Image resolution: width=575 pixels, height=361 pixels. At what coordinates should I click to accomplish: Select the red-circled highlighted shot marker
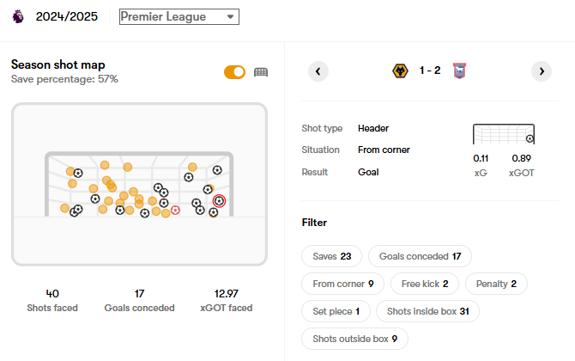219,201
